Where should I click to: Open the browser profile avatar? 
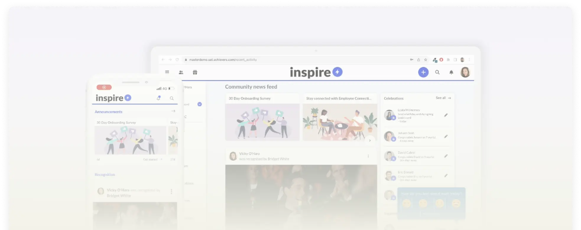click(462, 60)
